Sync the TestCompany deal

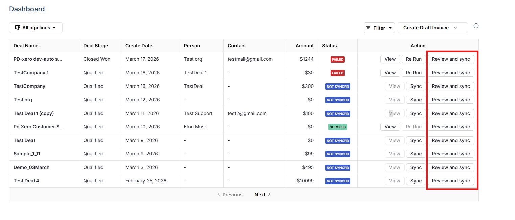[416, 86]
